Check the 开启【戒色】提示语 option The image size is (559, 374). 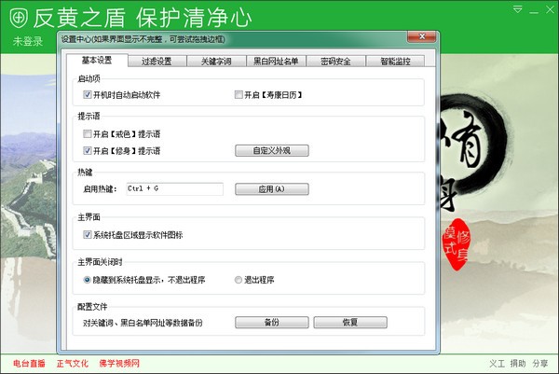tap(88, 134)
